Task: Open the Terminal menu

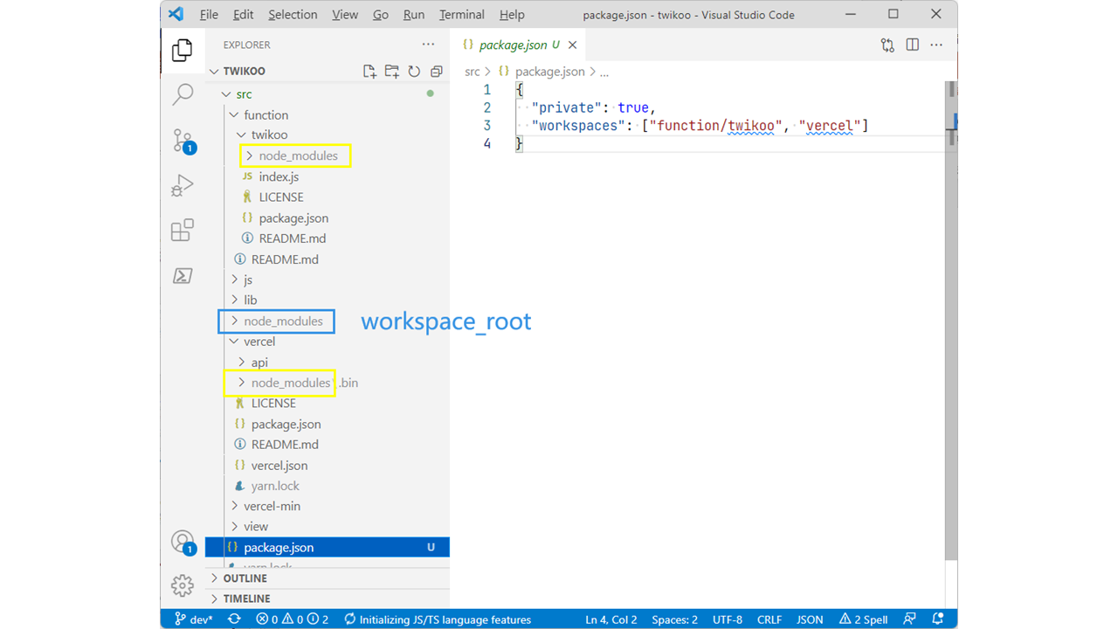Action: click(461, 15)
